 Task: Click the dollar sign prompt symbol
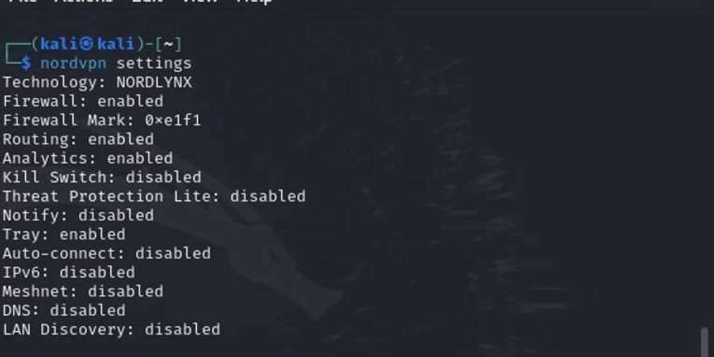pos(26,63)
